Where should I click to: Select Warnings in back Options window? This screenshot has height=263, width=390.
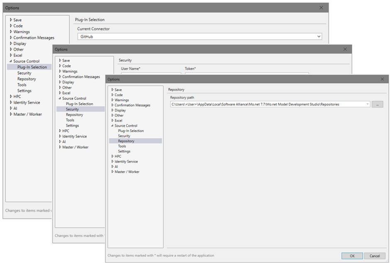pyautogui.click(x=22, y=32)
